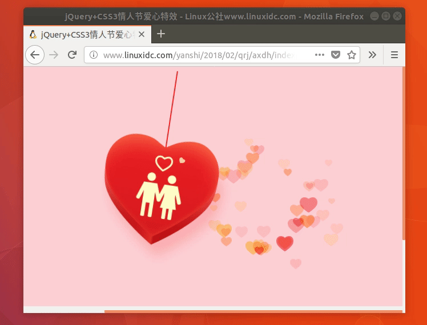427x325 pixels.
Task: Bookmark this page with the star icon
Action: tap(352, 55)
